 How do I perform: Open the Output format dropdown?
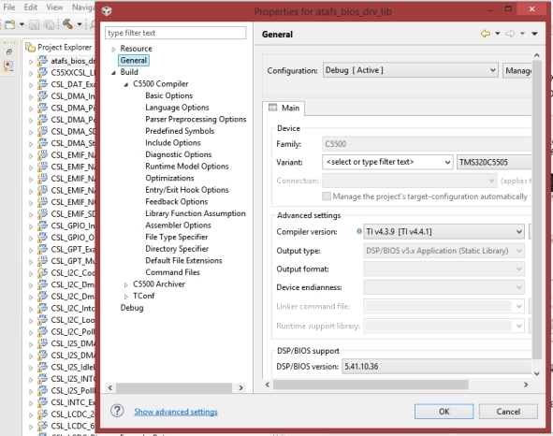[444, 269]
